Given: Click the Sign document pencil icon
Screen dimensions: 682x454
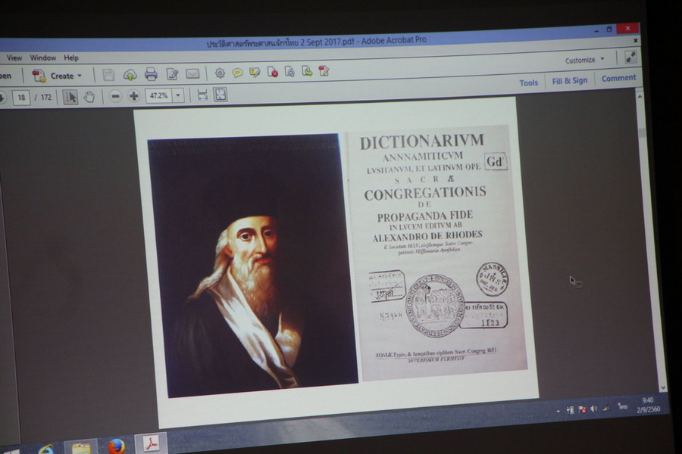Looking at the screenshot, I should pyautogui.click(x=324, y=70).
